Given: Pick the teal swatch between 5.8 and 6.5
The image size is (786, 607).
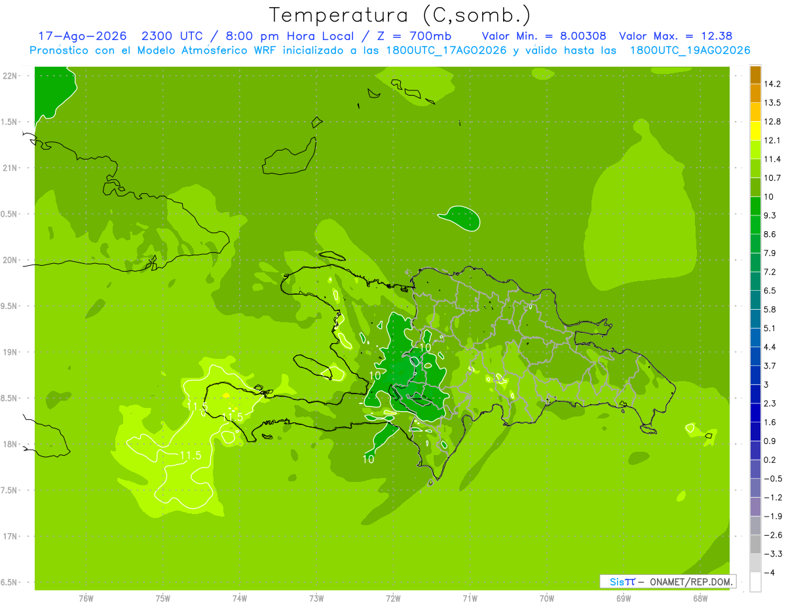Looking at the screenshot, I should coord(755,300).
